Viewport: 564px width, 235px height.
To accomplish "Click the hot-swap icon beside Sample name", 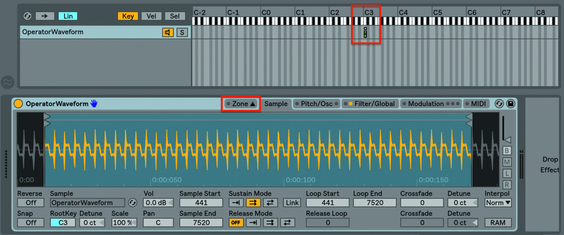I will pos(133,203).
